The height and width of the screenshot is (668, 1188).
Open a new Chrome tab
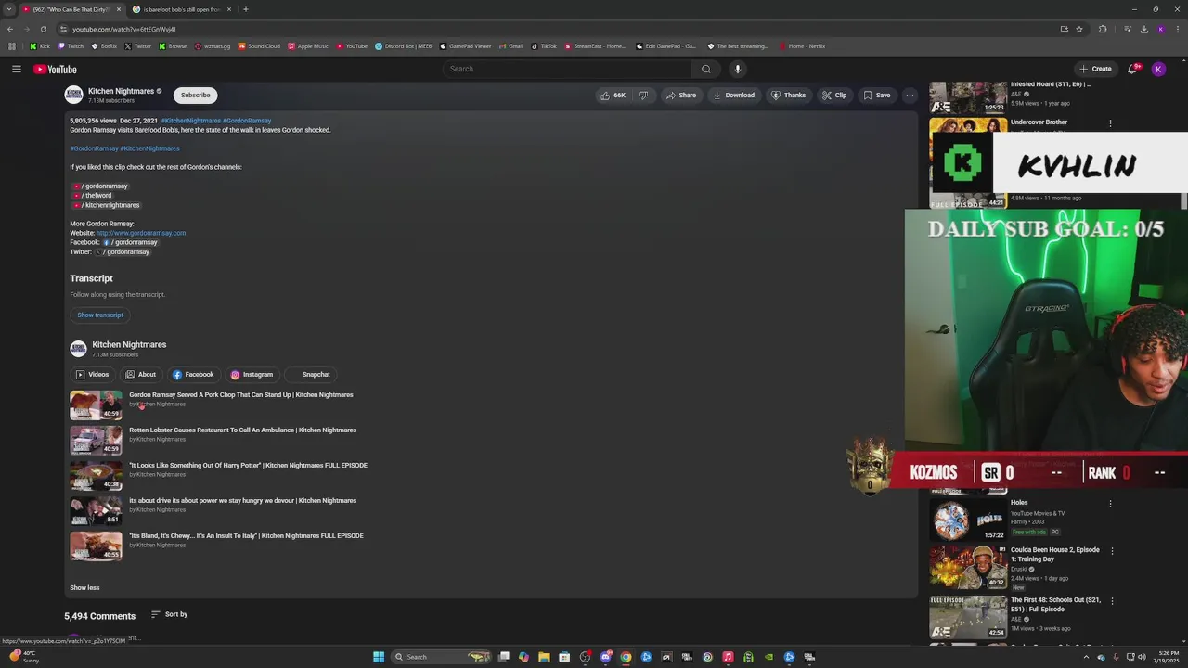pos(245,9)
